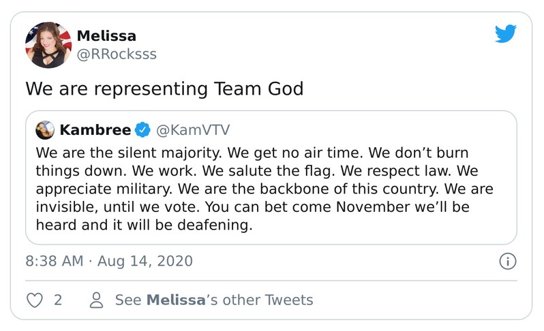
Task: Open Melissa's profile picture
Action: point(48,44)
